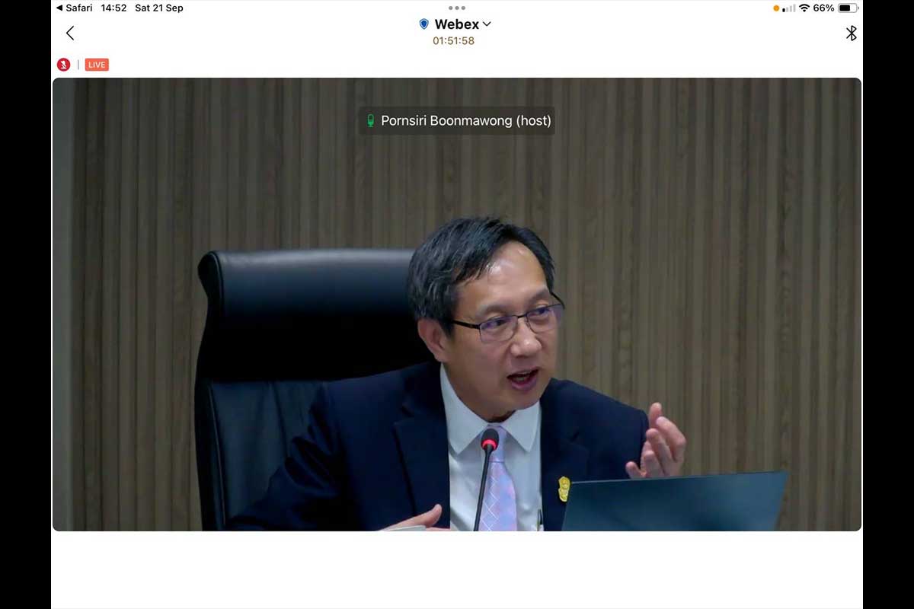This screenshot has height=609, width=914.
Task: Tap the Sat 21 Sep date
Action: point(159,8)
